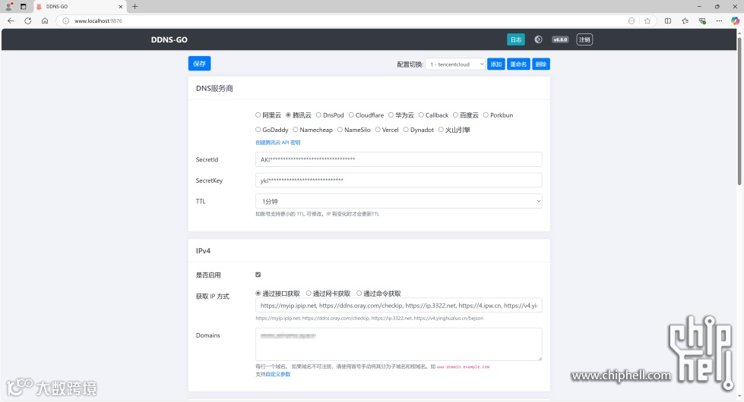
Task: Click the zoom indicator icon in address bar
Action: point(632,20)
